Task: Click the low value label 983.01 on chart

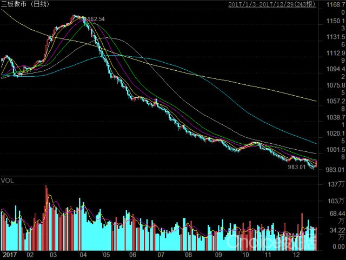Action: pyautogui.click(x=297, y=167)
